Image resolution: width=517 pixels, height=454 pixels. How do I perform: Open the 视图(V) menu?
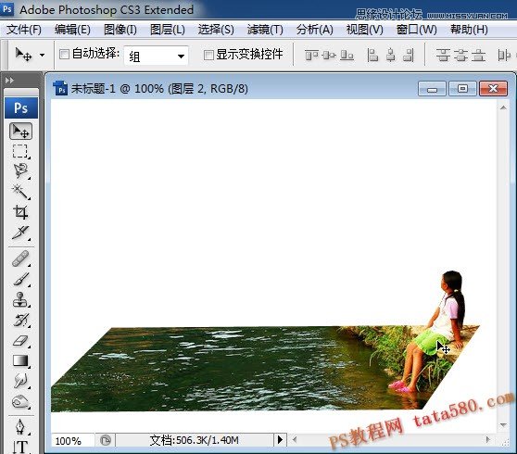[365, 30]
